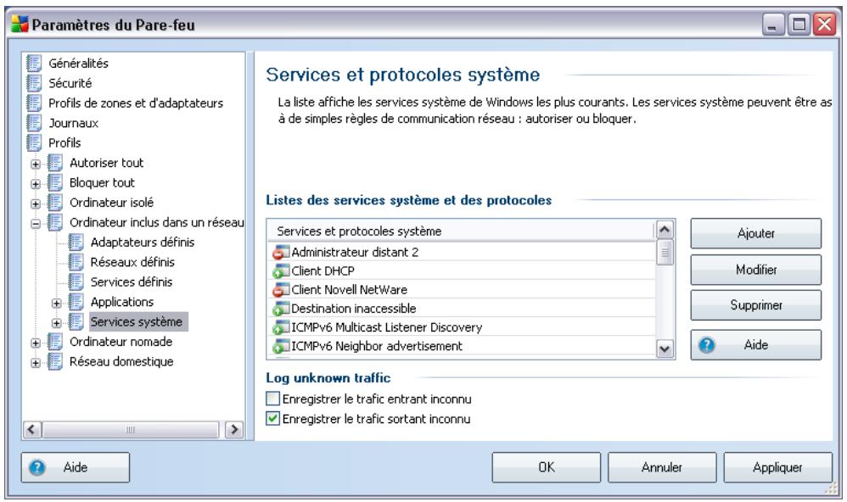This screenshot has height=502, width=847.
Task: Expand the Réseau domestique profile
Action: tap(36, 363)
